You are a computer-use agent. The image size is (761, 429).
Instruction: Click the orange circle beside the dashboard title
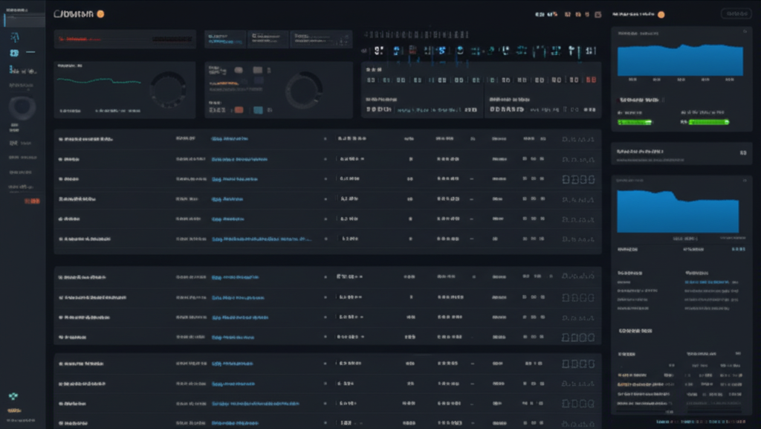(x=100, y=14)
